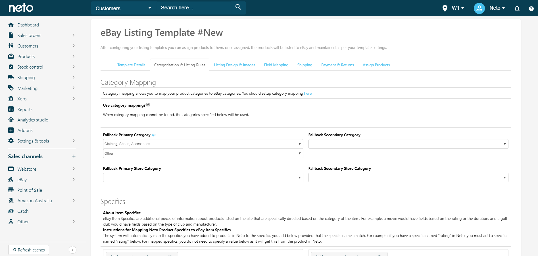Screen dimensions: 538x256
Task: Go to the Field Mapping tab
Action: tap(276, 65)
